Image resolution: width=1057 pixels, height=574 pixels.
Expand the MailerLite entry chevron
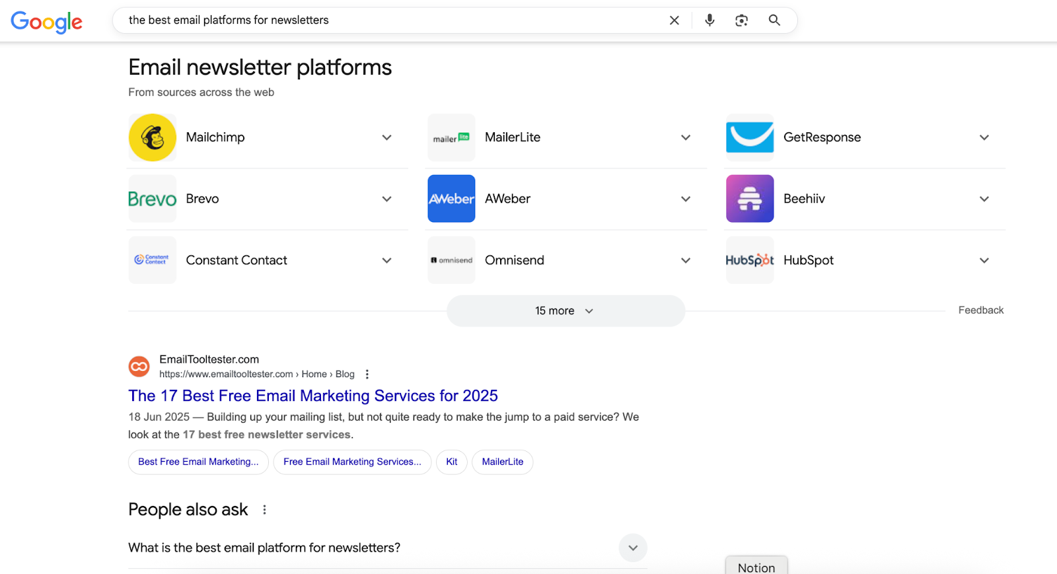tap(686, 137)
